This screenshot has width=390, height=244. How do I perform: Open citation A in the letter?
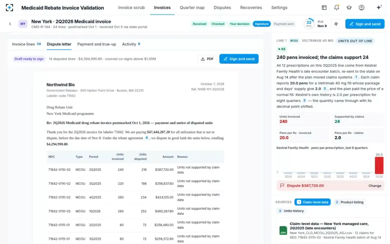[x=147, y=138]
